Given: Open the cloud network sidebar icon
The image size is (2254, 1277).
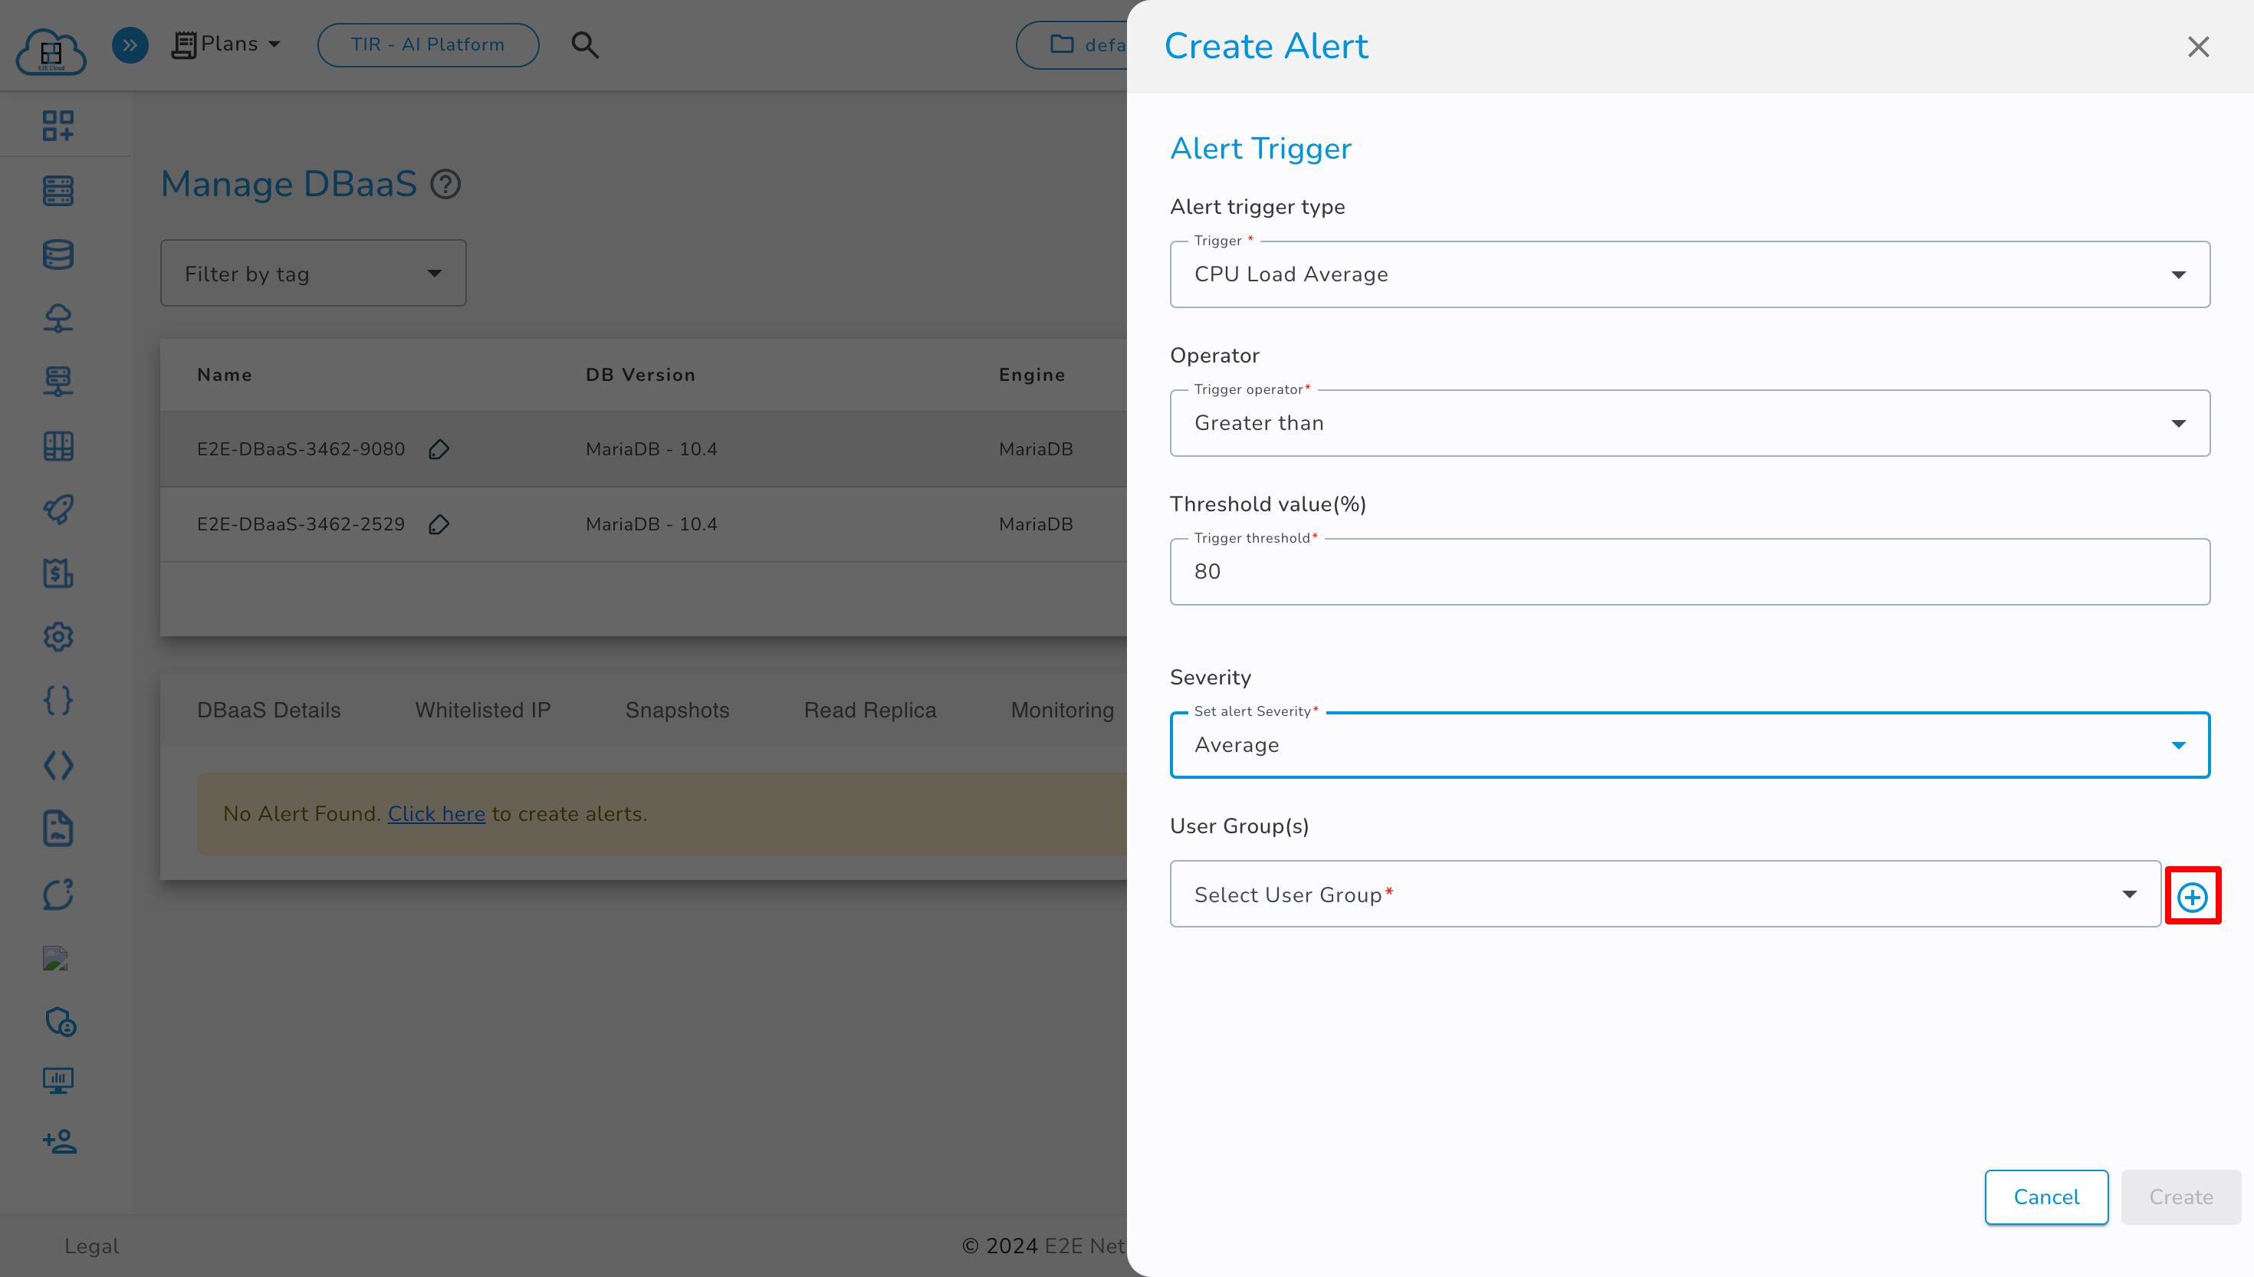Looking at the screenshot, I should [58, 317].
